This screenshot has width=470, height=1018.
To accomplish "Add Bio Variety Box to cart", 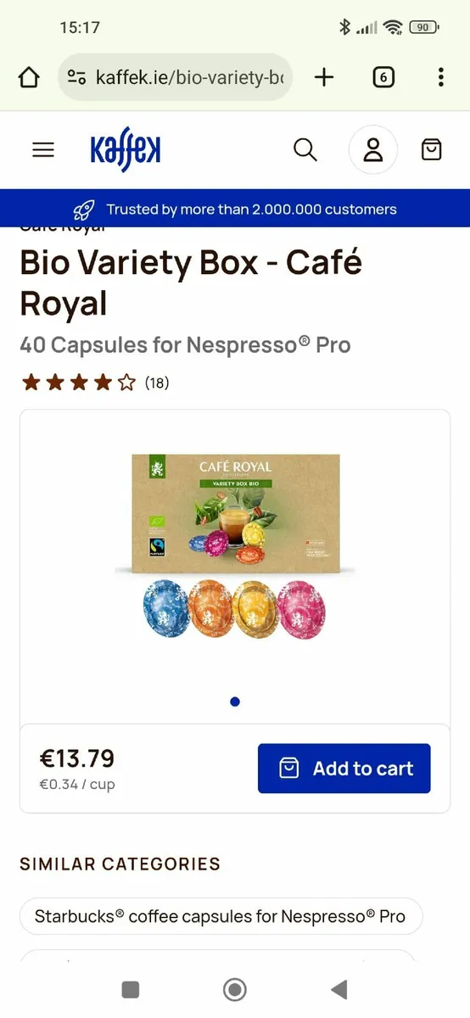I will point(344,769).
